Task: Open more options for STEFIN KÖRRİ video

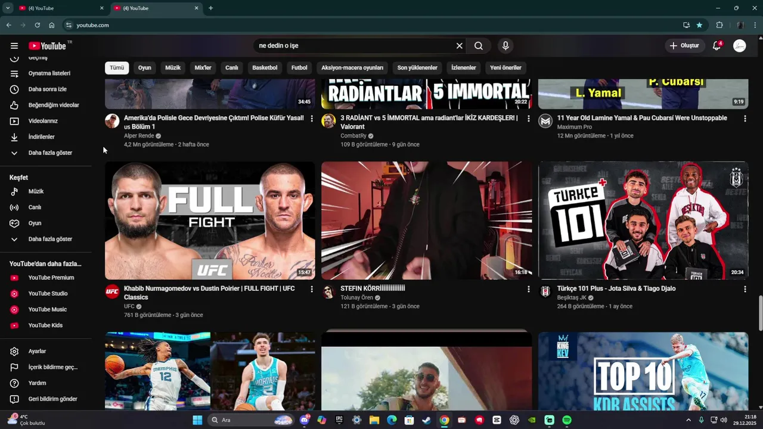Action: [x=528, y=289]
